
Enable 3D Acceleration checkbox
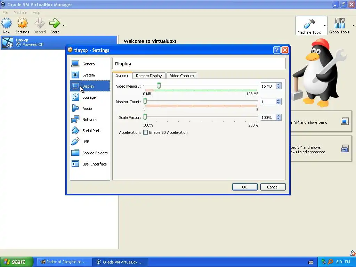[146, 132]
